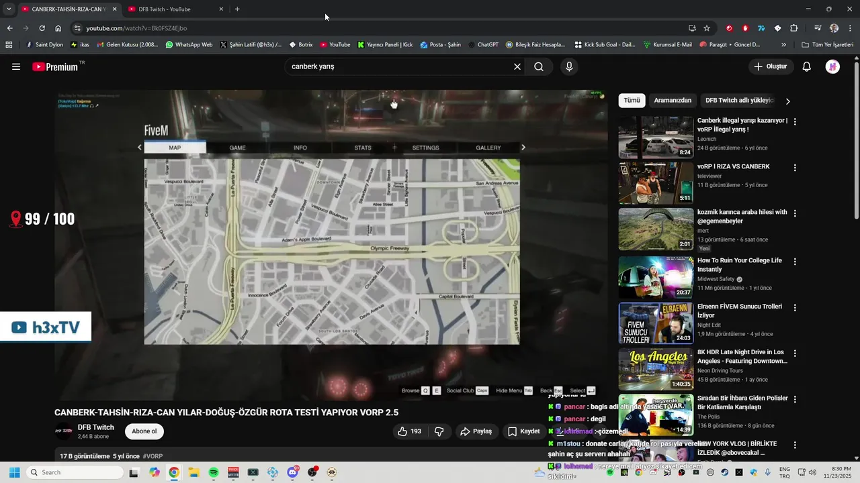860x483 pixels.
Task: Reload the page in Chrome
Action: pyautogui.click(x=42, y=28)
